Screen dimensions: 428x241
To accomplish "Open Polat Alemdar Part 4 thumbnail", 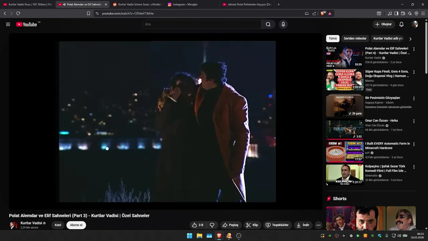I will point(344,57).
